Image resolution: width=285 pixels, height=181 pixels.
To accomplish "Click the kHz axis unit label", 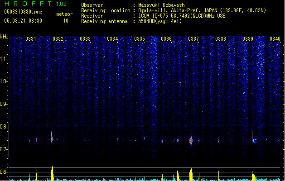I will (x=4, y=37).
